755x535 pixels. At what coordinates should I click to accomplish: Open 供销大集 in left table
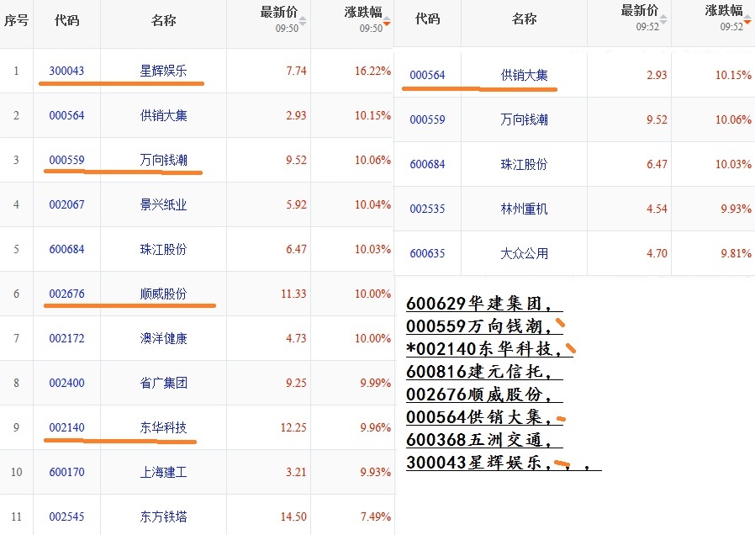coord(163,115)
